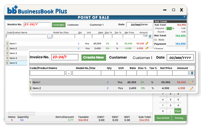Focus Unit input in enlarged callout
Viewport: 201px width, 130px height.
pyautogui.click(x=121, y=73)
